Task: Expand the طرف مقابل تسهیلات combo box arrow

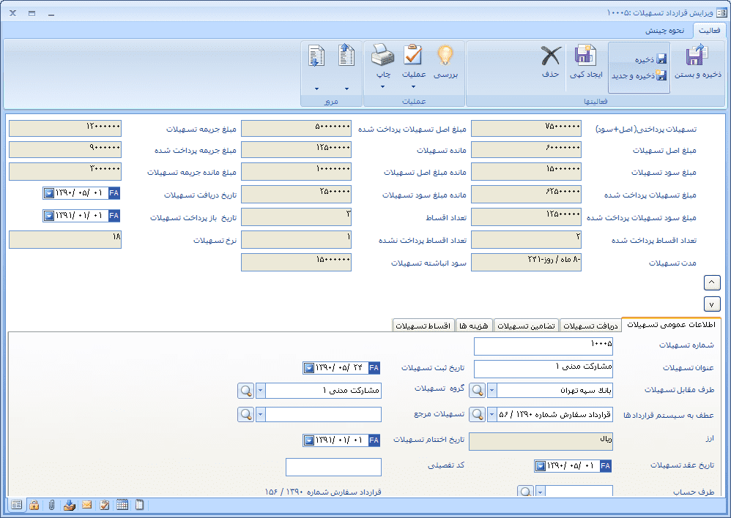Action: (x=492, y=391)
